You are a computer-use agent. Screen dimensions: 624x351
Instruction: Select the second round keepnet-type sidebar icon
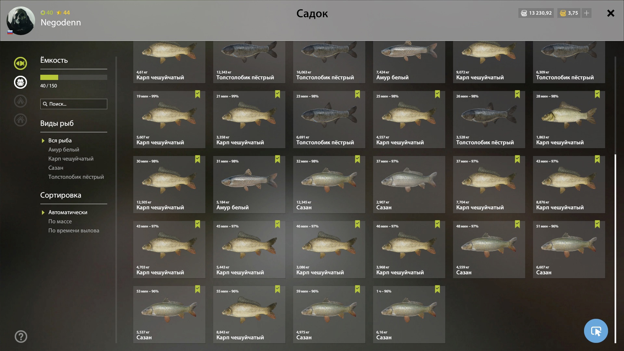20,82
